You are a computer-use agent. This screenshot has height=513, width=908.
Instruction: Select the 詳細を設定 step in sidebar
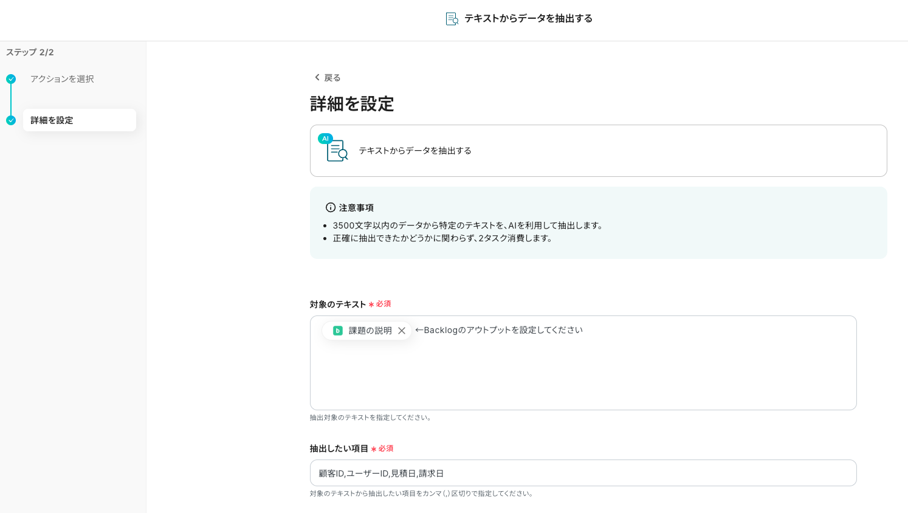click(80, 120)
